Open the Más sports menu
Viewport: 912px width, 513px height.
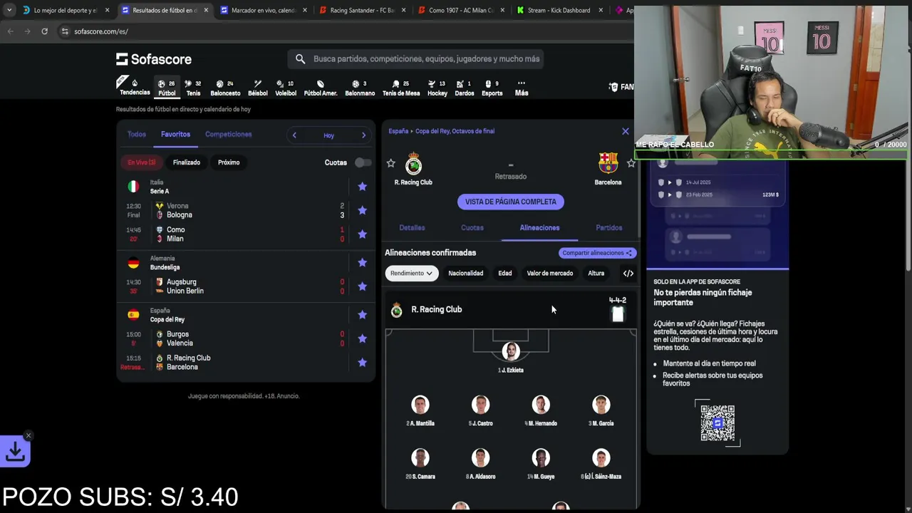point(522,88)
